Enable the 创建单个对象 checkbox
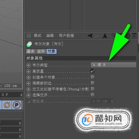This screenshot has height=139, width=139. pos(93,77)
